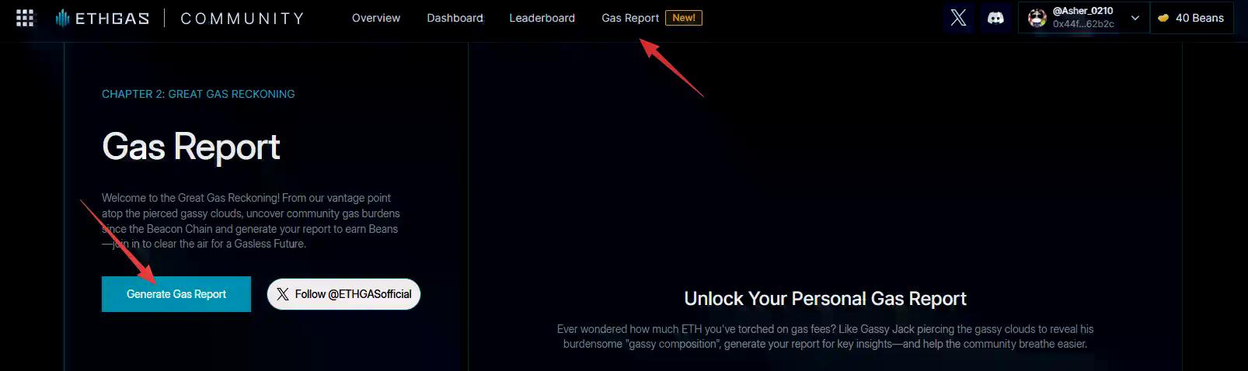The width and height of the screenshot is (1248, 371).
Task: Click the ETHGAS logo icon
Action: click(62, 18)
